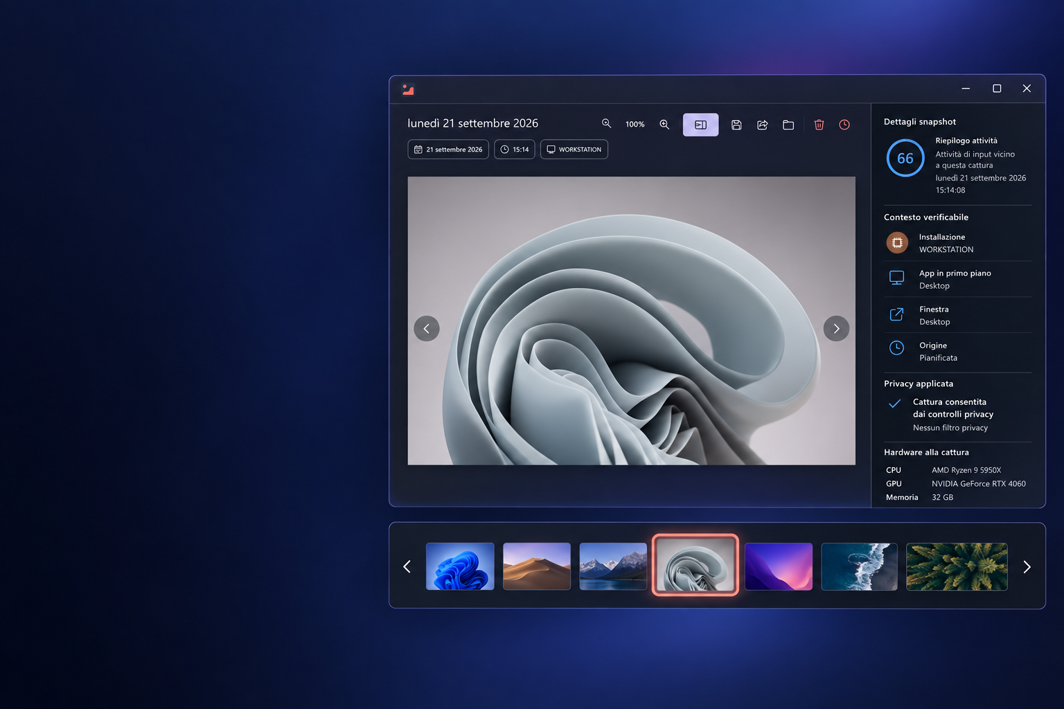Image resolution: width=1064 pixels, height=709 pixels.
Task: Open the snapshot folder icon
Action: [x=788, y=125]
